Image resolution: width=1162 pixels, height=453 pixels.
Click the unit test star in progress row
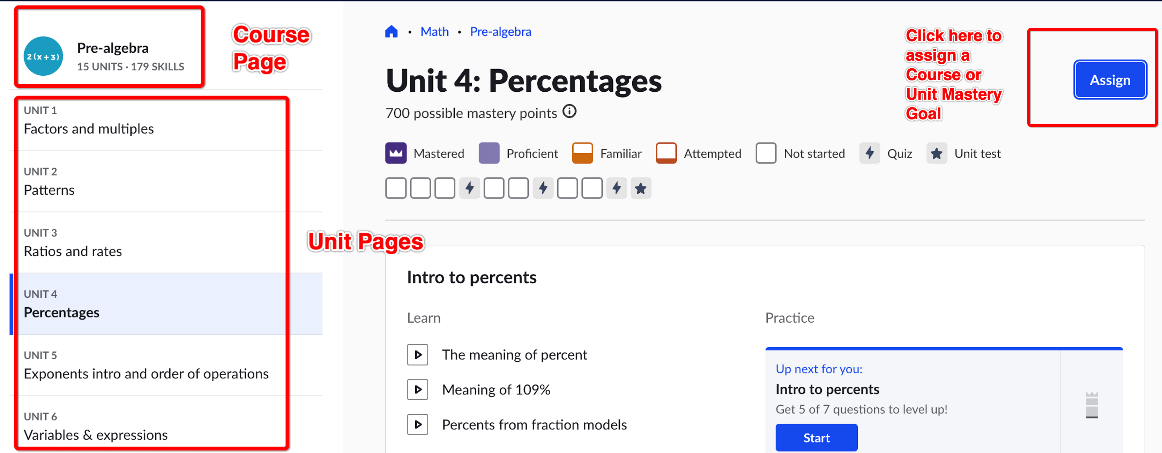640,188
